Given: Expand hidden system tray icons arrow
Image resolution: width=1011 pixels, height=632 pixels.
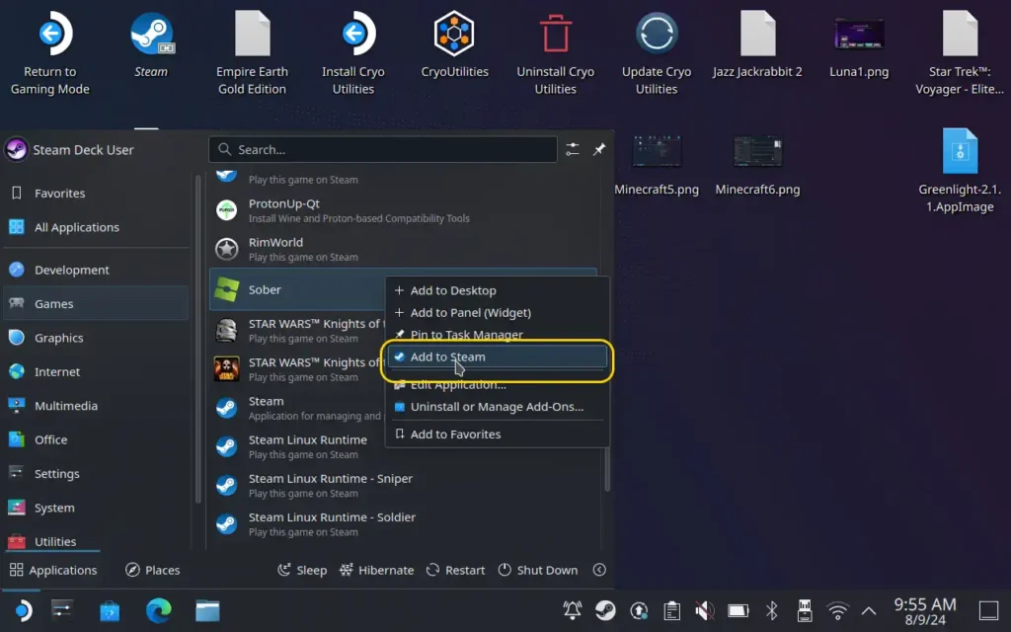Looking at the screenshot, I should click(869, 610).
